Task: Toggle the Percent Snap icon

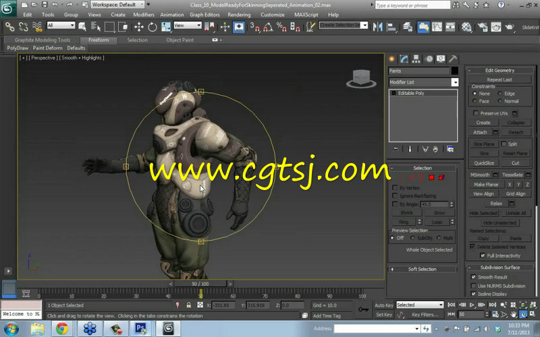Action: 281,26
